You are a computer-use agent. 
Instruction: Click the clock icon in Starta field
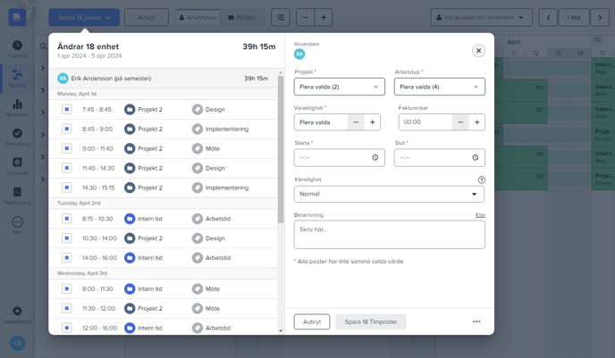click(x=375, y=157)
